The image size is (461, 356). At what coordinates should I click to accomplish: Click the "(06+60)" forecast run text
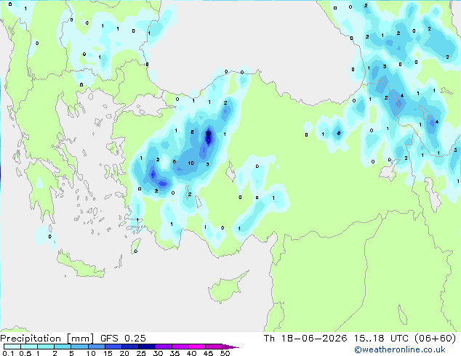click(435, 339)
